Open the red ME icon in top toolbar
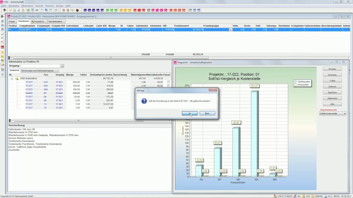This screenshot has width=353, height=198. click(143, 10)
